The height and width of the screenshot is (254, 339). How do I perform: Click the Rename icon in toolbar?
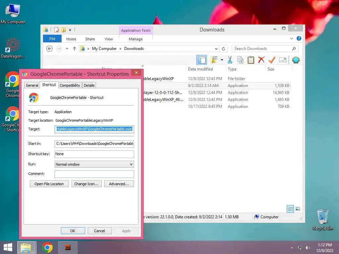pos(283,60)
